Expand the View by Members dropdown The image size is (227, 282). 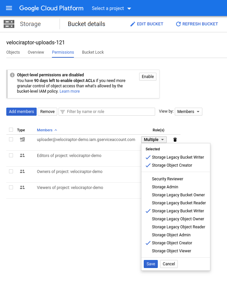coord(188,112)
